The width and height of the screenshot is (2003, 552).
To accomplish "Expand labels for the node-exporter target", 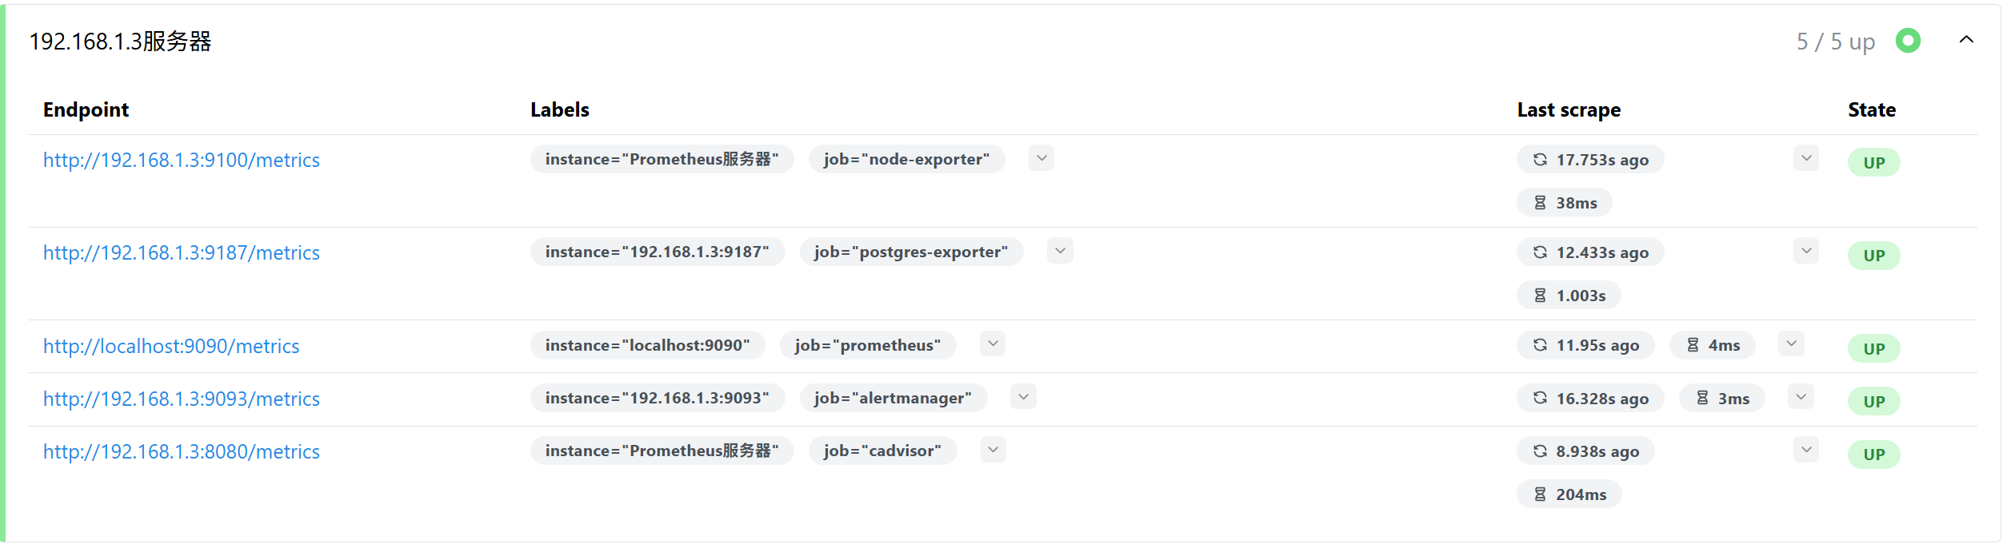I will click(1041, 158).
